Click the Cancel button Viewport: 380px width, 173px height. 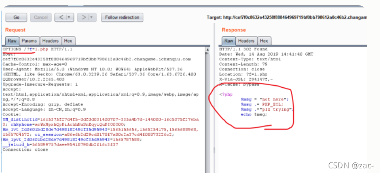[x=41, y=17]
